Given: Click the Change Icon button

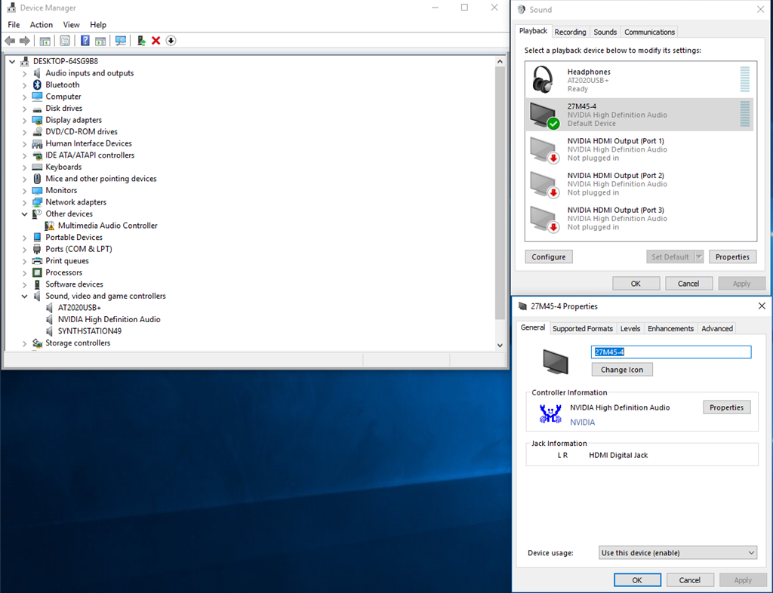Looking at the screenshot, I should pos(622,370).
